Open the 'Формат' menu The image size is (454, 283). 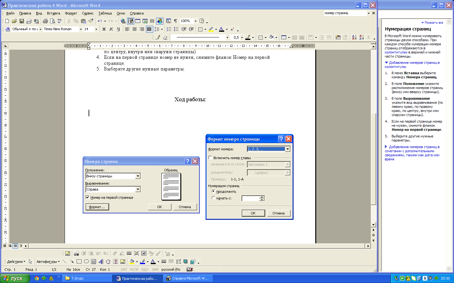click(x=71, y=13)
